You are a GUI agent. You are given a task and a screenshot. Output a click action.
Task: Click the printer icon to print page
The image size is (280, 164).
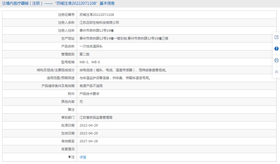tap(276, 60)
